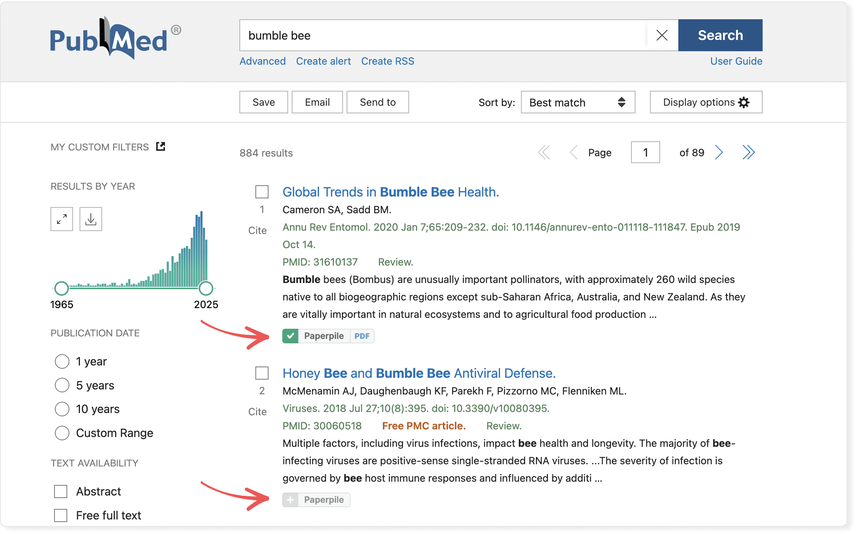
Task: Click the page number input field
Action: pos(645,152)
